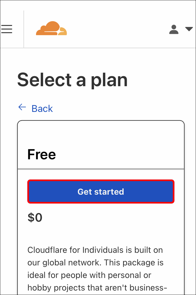Viewport: 196px width, 295px height.
Task: Click the Cloudflare cloud logo
Action: pos(51,29)
